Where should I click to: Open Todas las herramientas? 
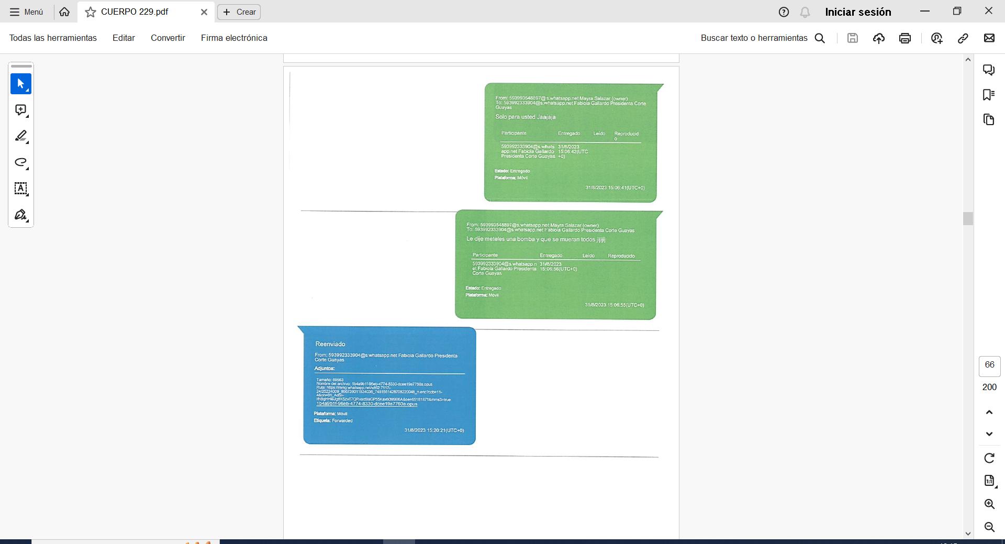(53, 38)
